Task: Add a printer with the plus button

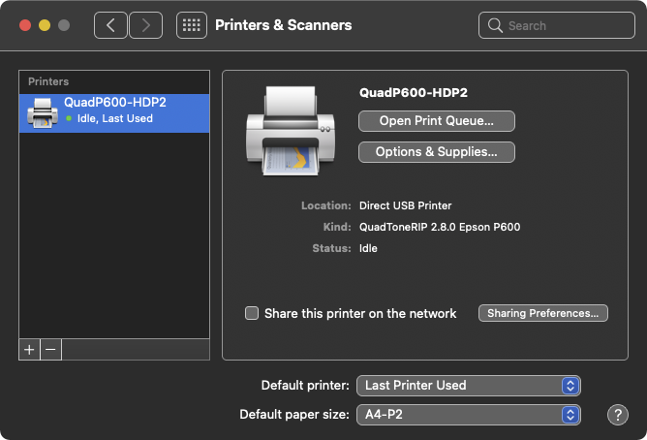Action: pyautogui.click(x=29, y=350)
